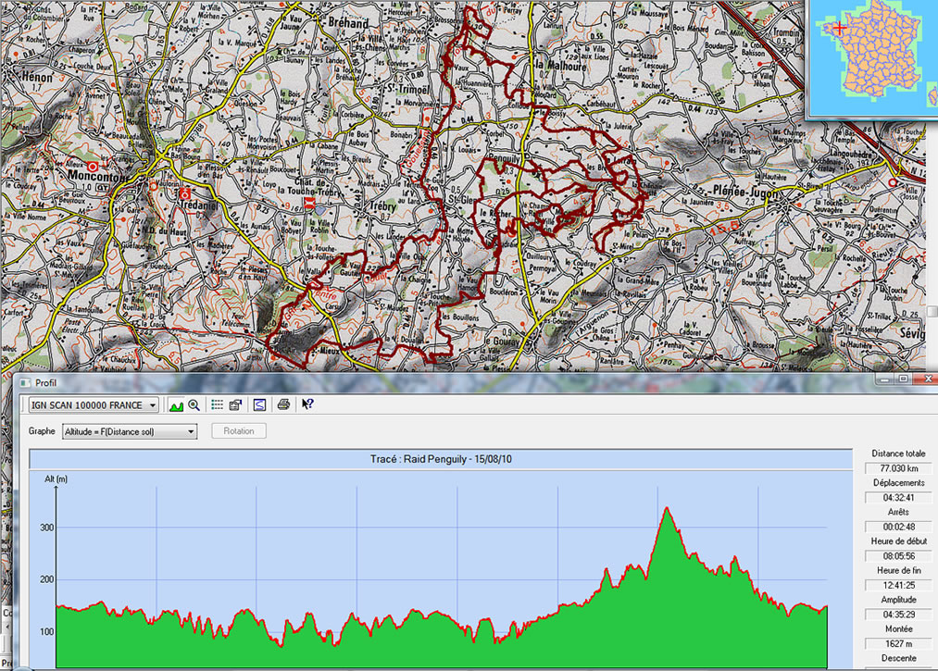Viewport: 938px width, 671px height.
Task: Click the green profile graph icon
Action: pyautogui.click(x=176, y=404)
